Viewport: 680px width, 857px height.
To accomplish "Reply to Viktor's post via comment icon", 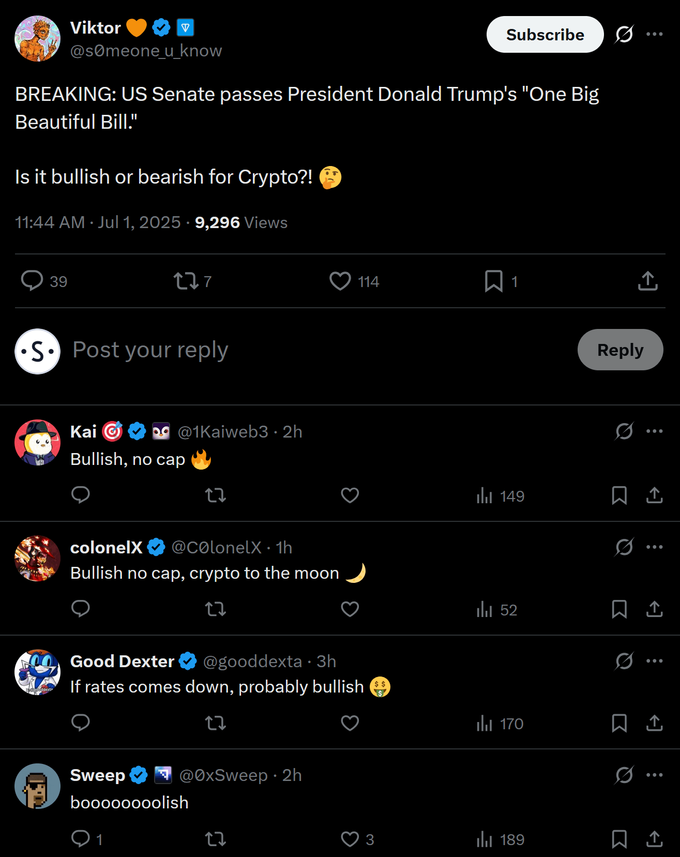I will [x=32, y=281].
